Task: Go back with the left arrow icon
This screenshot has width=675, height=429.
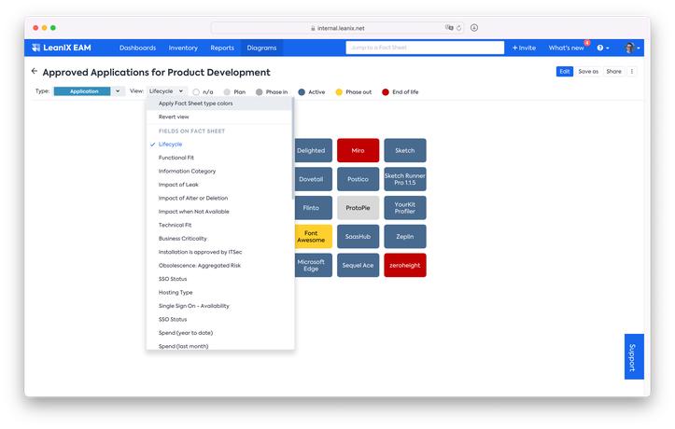Action: click(35, 72)
